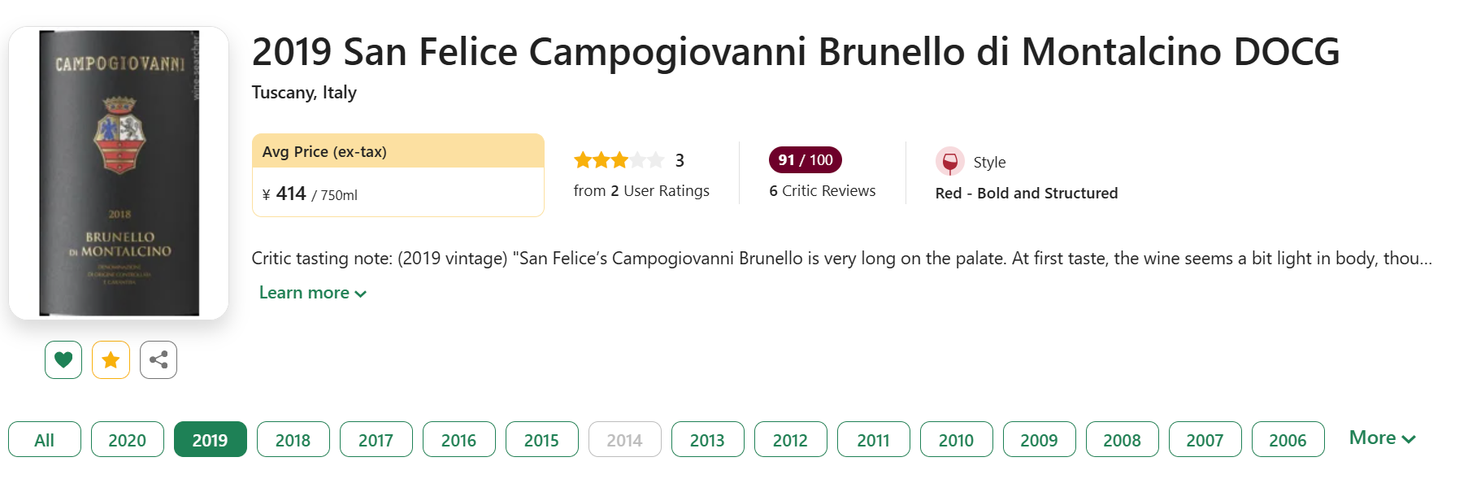Screen dimensions: 1481x479
Task: Select the 2012 vintage button
Action: 791,440
